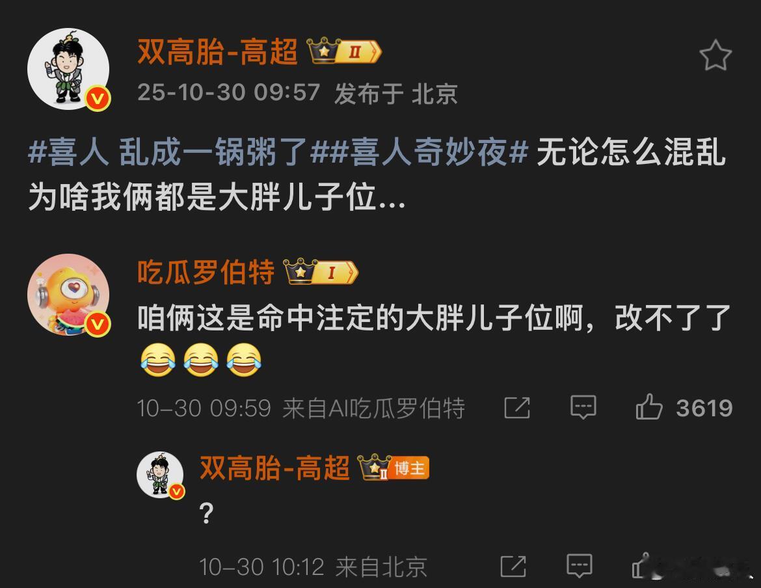Open 吃瓜罗伯特's avatar
761x588 pixels.
(68, 295)
